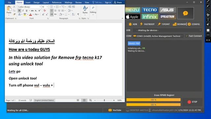Toggle Strikethrough formatting
211x119 pixels.
32,11
